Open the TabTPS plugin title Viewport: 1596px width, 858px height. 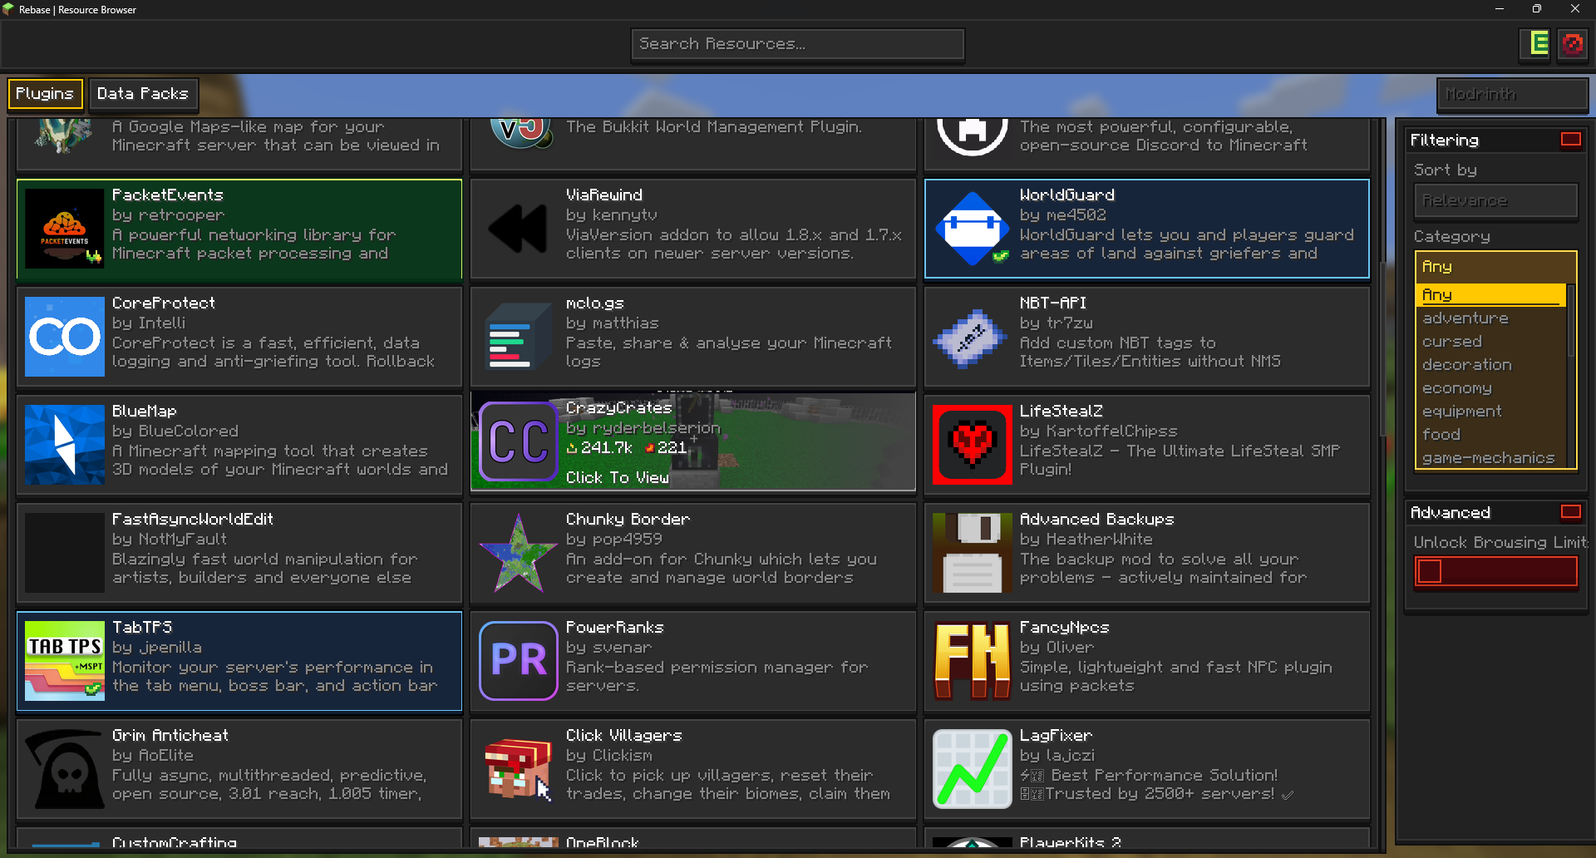(142, 627)
